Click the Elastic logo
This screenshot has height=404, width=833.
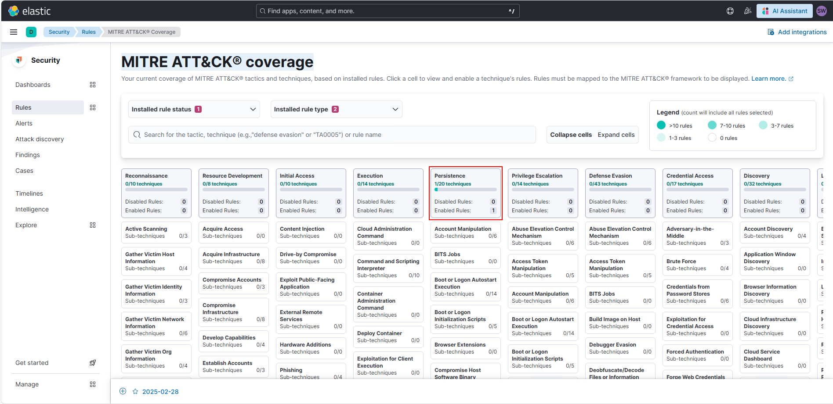(x=29, y=11)
